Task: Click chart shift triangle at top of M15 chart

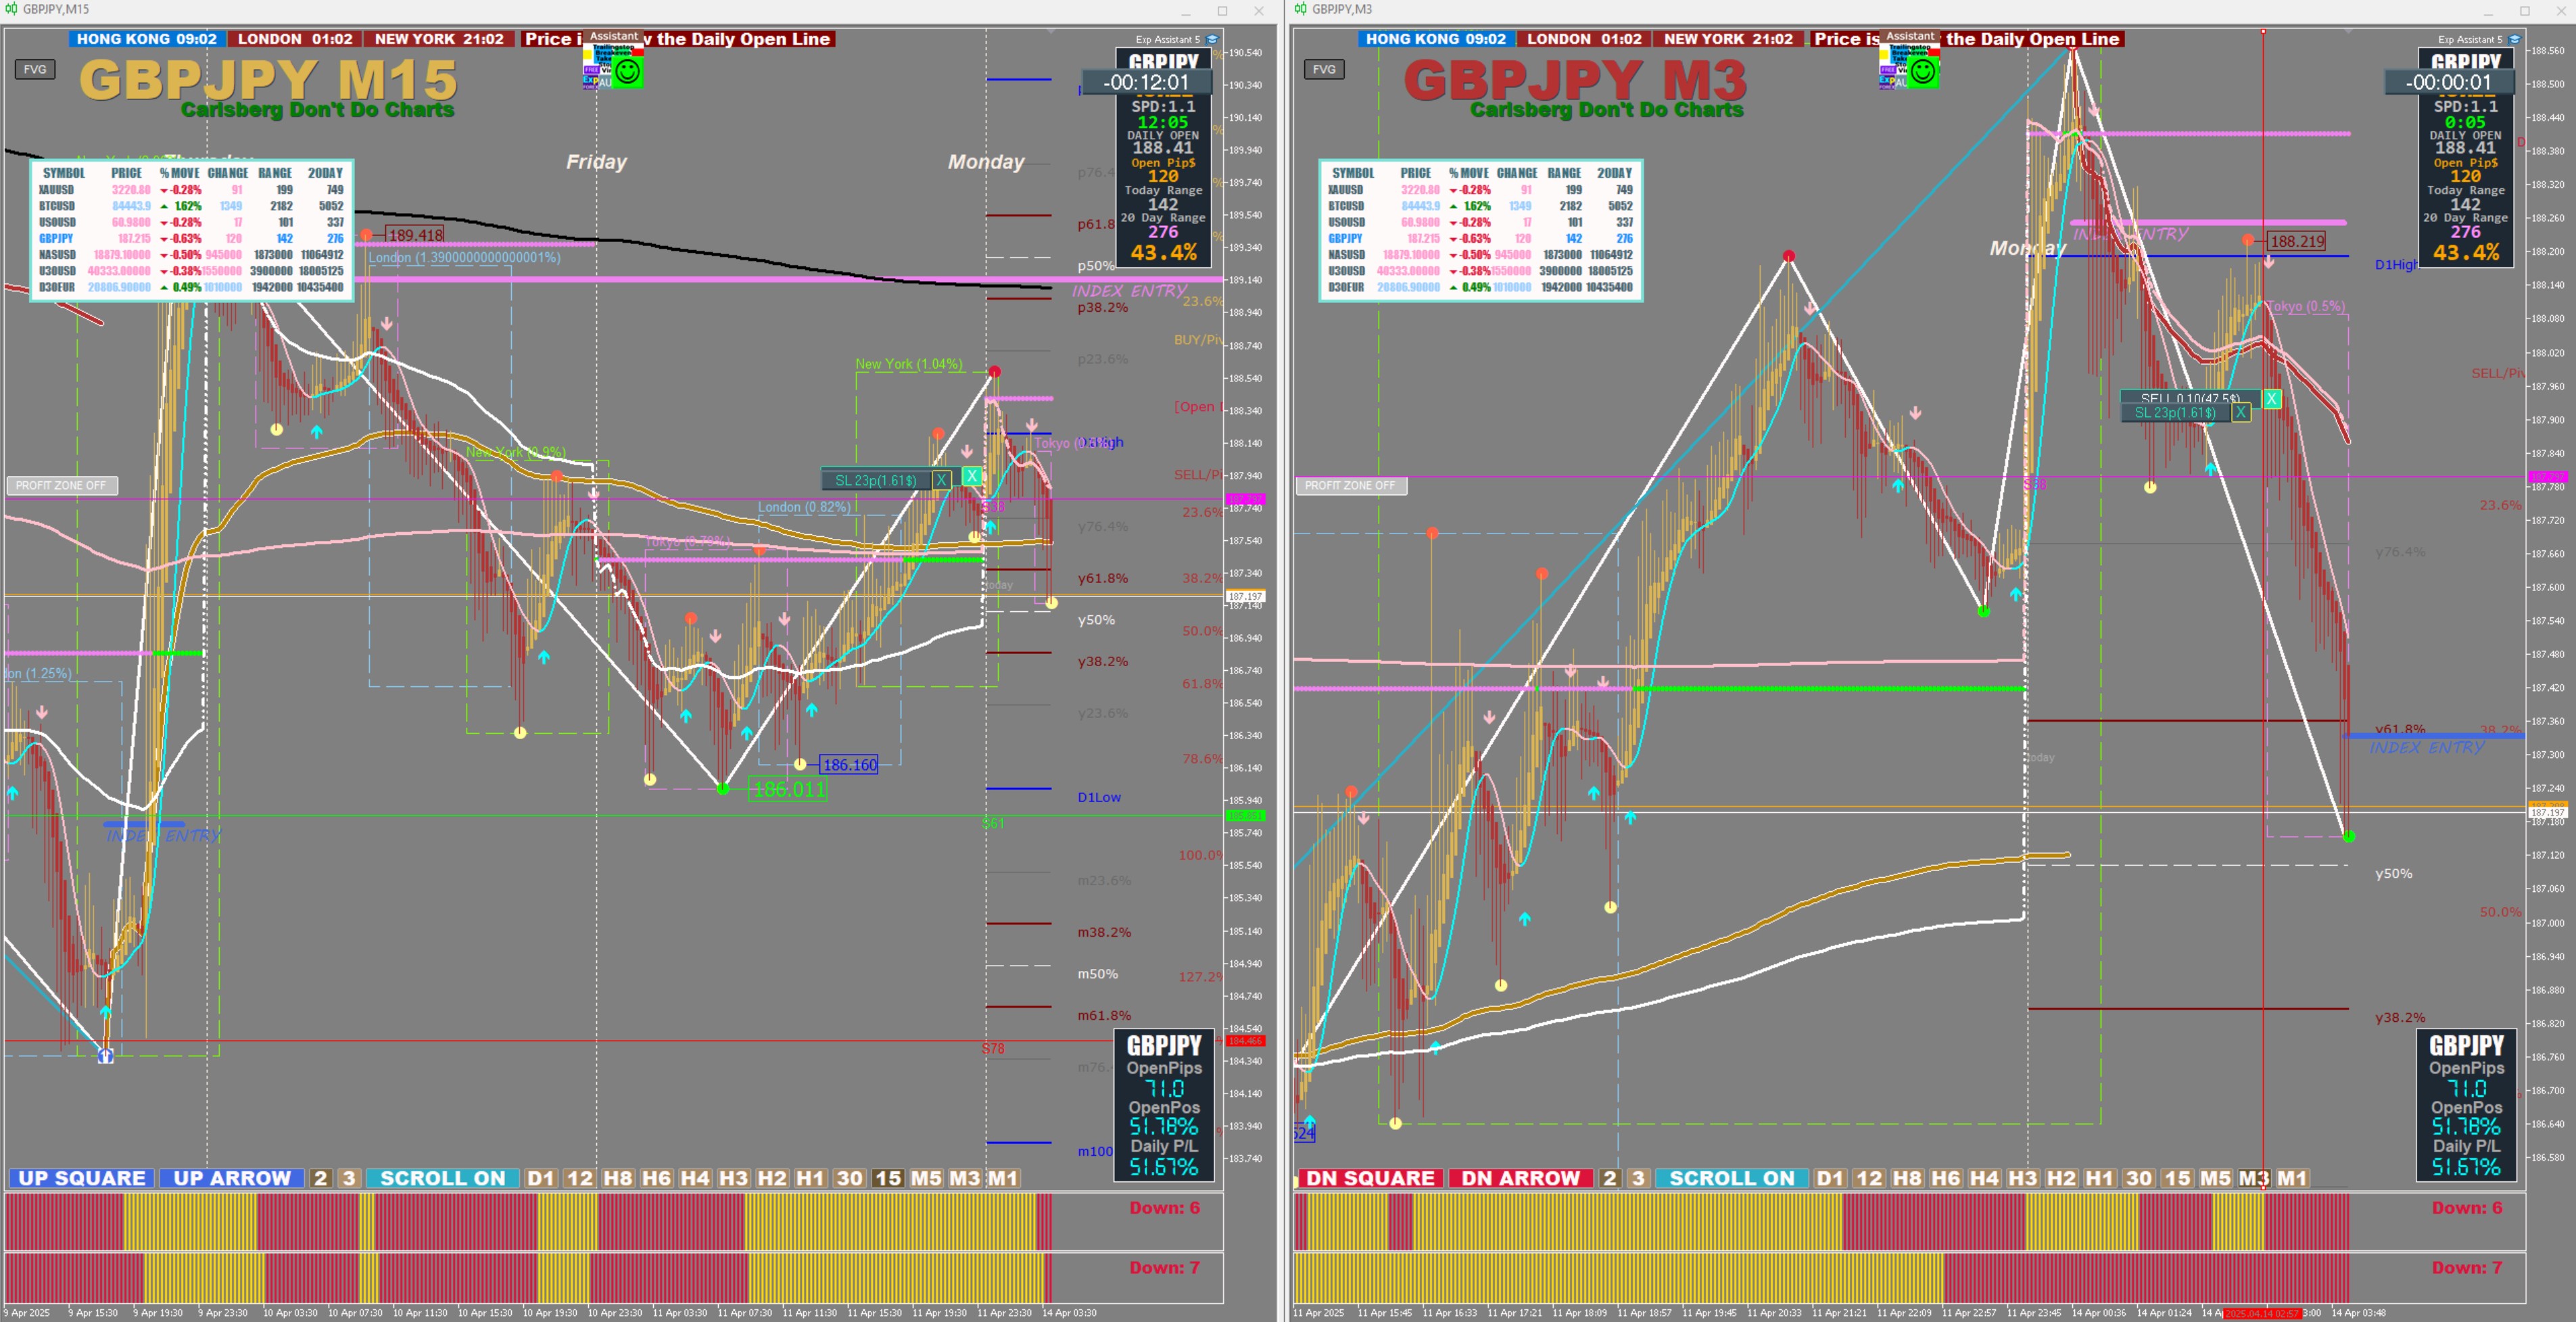Action: coord(1050,32)
